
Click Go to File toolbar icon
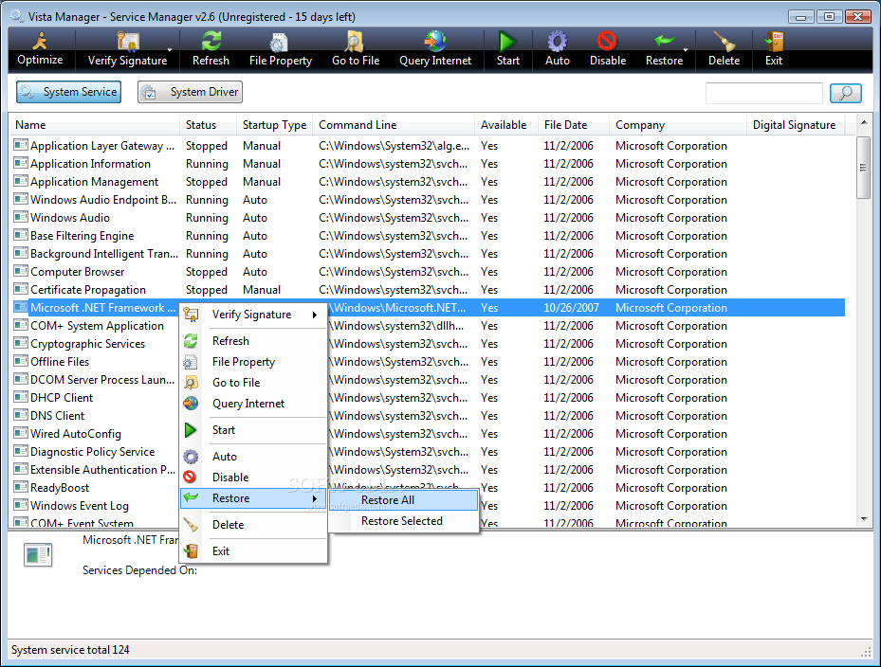pyautogui.click(x=355, y=49)
